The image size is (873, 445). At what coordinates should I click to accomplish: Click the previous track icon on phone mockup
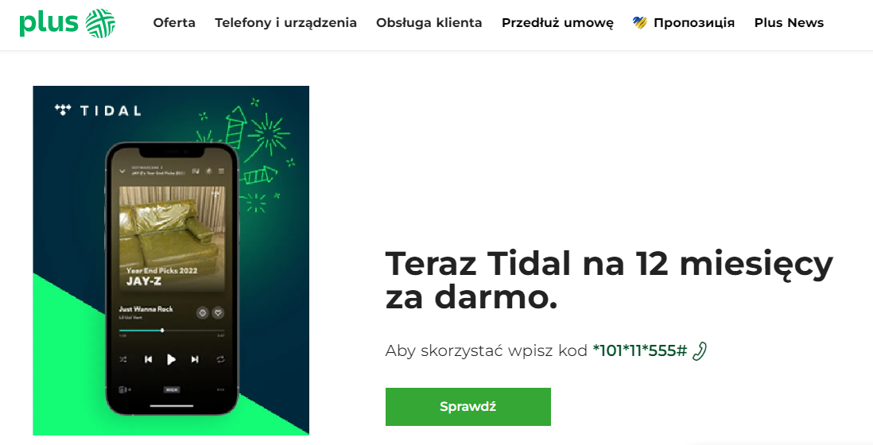148,359
